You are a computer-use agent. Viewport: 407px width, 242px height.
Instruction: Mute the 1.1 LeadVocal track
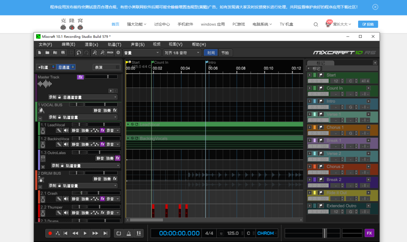(x=75, y=130)
